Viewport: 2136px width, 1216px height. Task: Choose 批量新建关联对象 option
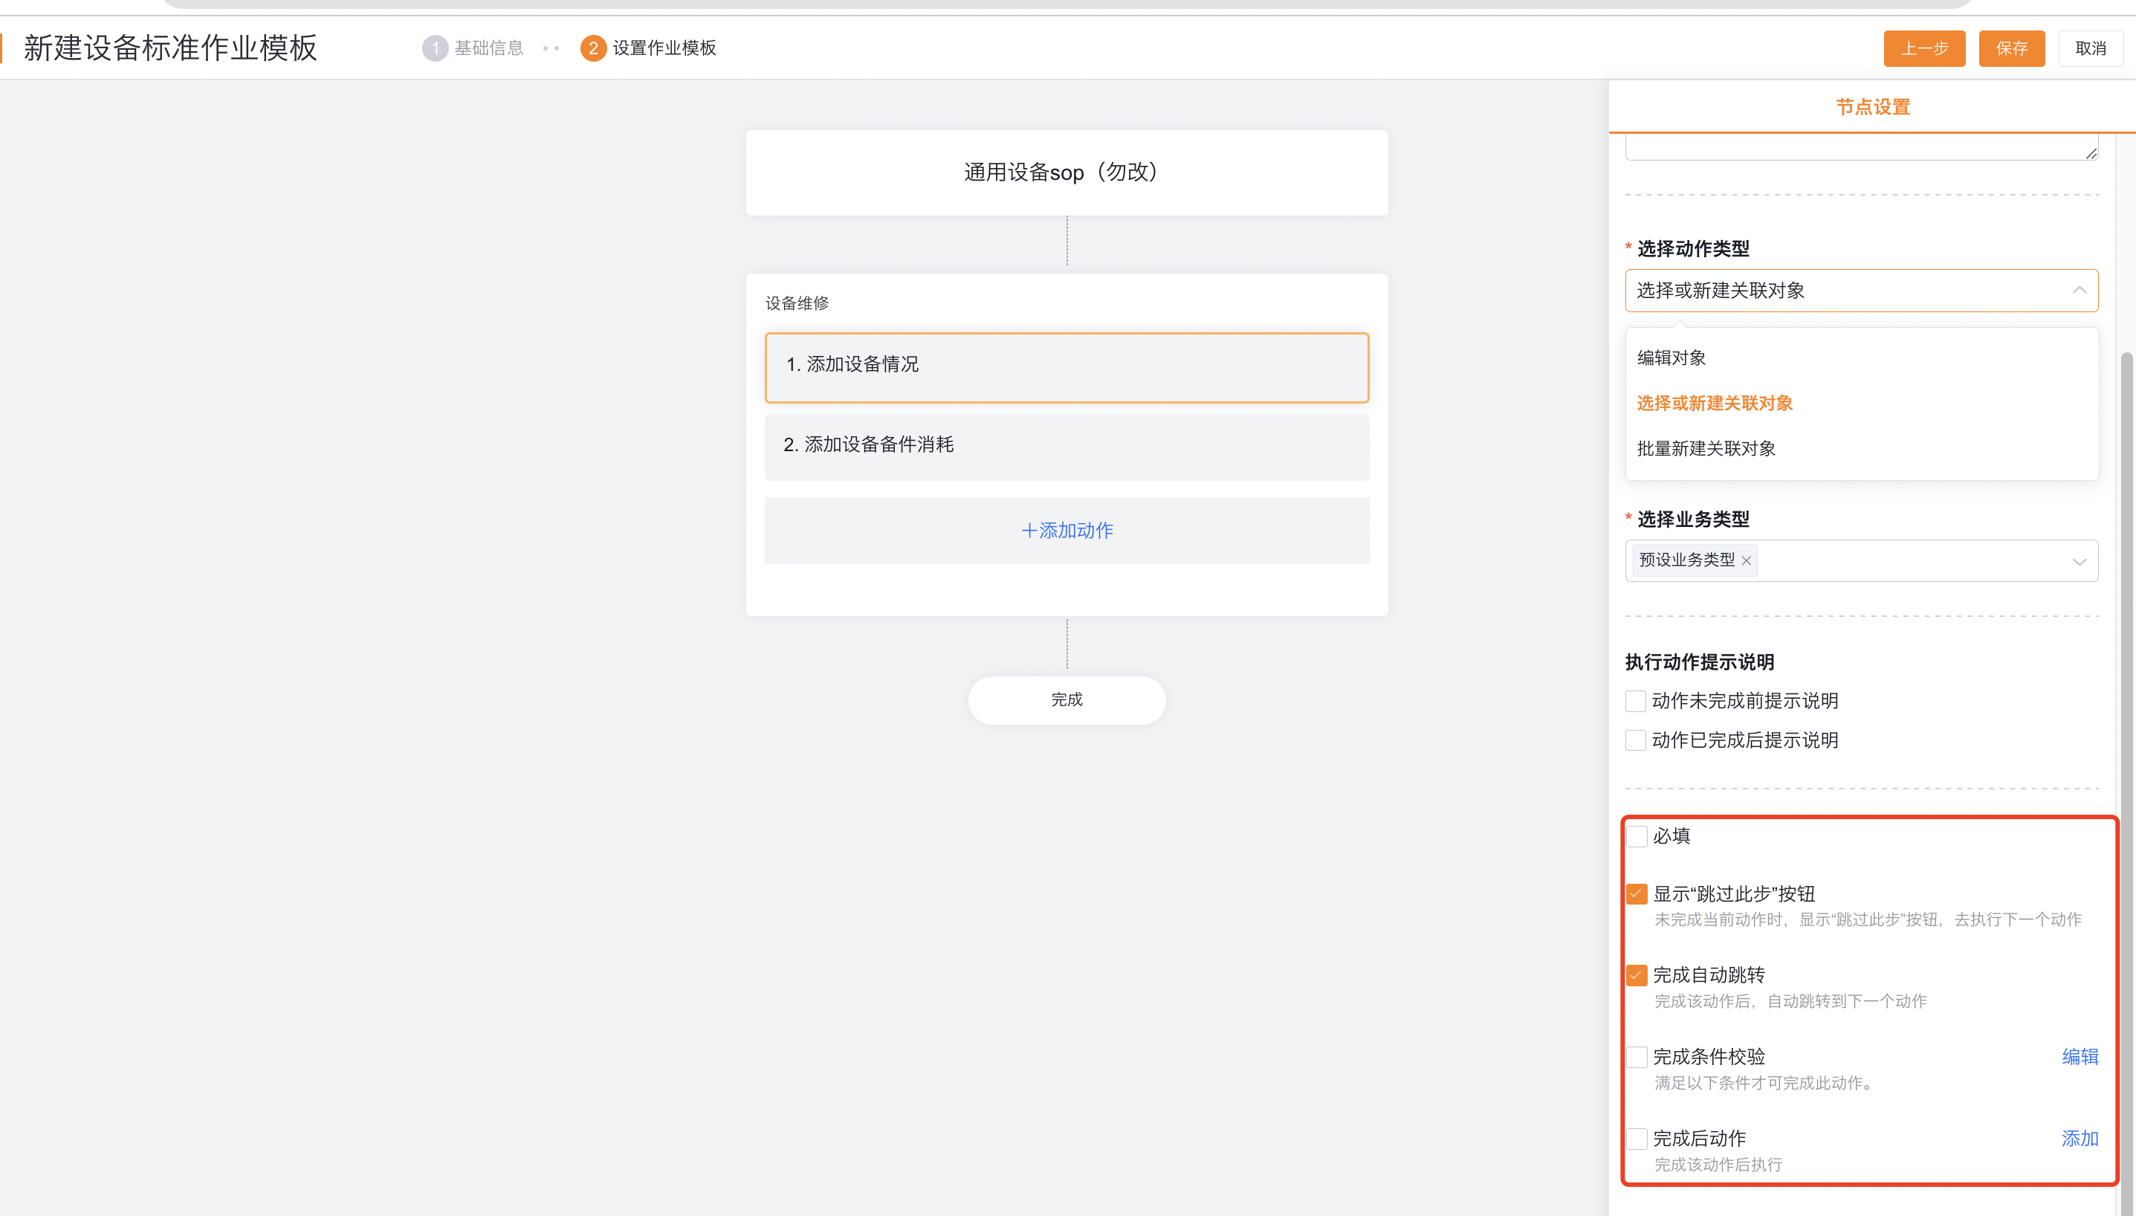(x=1706, y=448)
